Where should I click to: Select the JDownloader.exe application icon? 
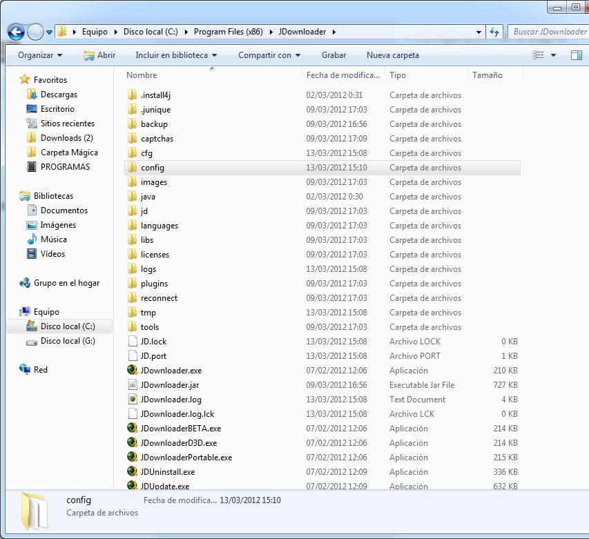(x=132, y=370)
